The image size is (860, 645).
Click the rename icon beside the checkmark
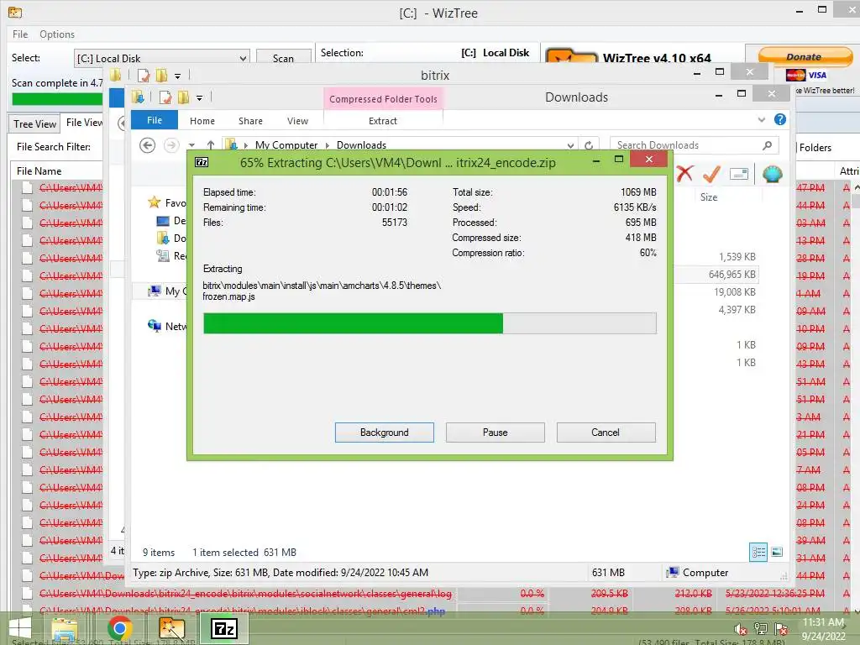[739, 175]
